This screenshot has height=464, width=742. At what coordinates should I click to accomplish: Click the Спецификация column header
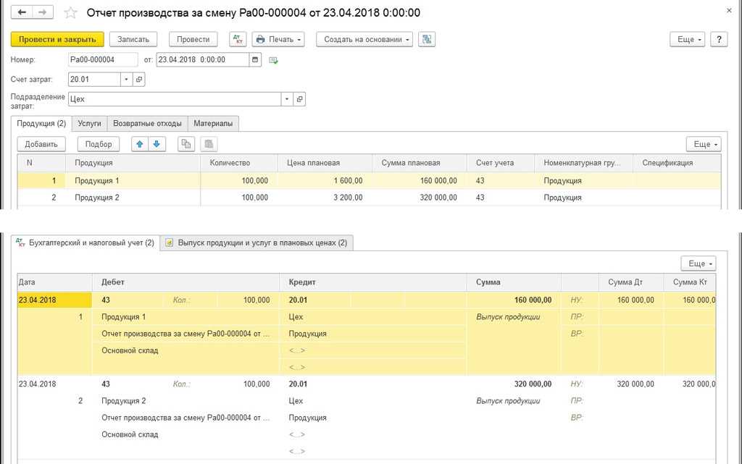click(x=677, y=163)
